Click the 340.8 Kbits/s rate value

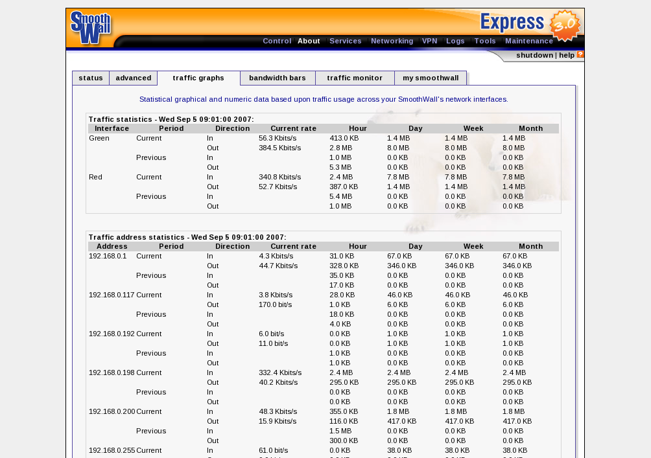coord(280,177)
